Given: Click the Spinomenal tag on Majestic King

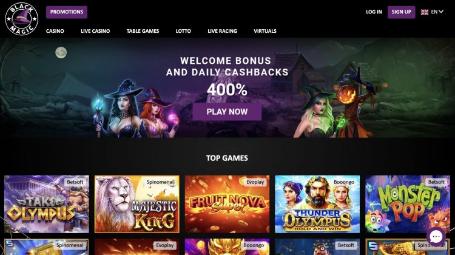Looking at the screenshot, I should click(x=160, y=182).
